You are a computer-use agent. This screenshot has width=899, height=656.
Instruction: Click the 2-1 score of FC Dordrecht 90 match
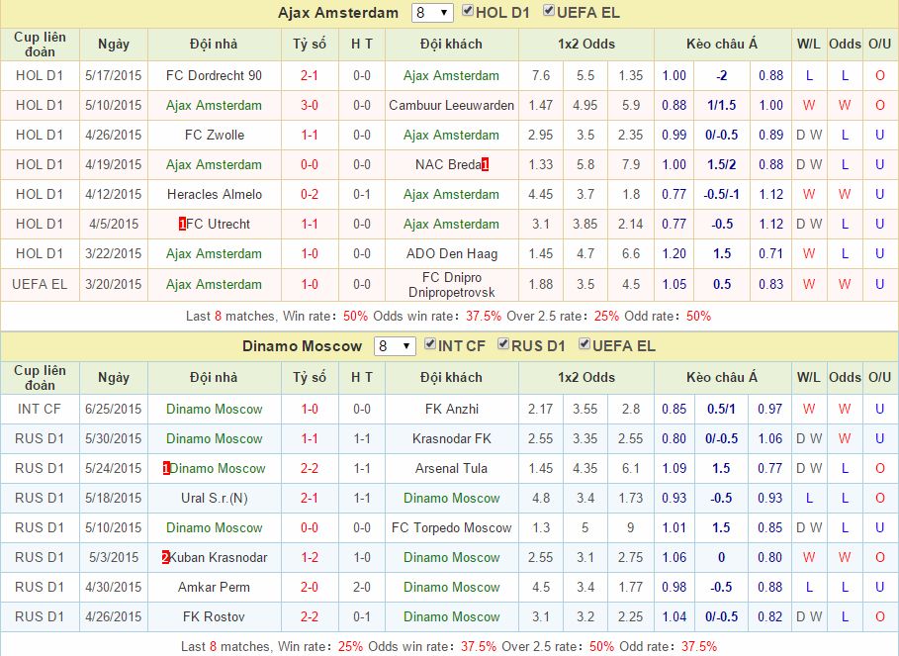coord(309,75)
